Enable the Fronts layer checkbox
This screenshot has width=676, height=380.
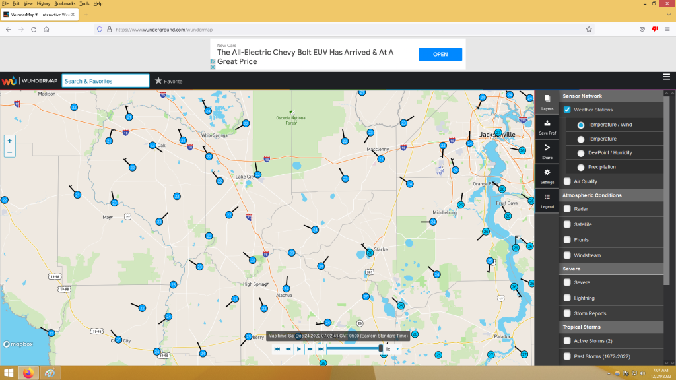[567, 240]
